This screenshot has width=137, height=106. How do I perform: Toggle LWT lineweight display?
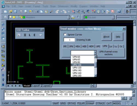109,103
